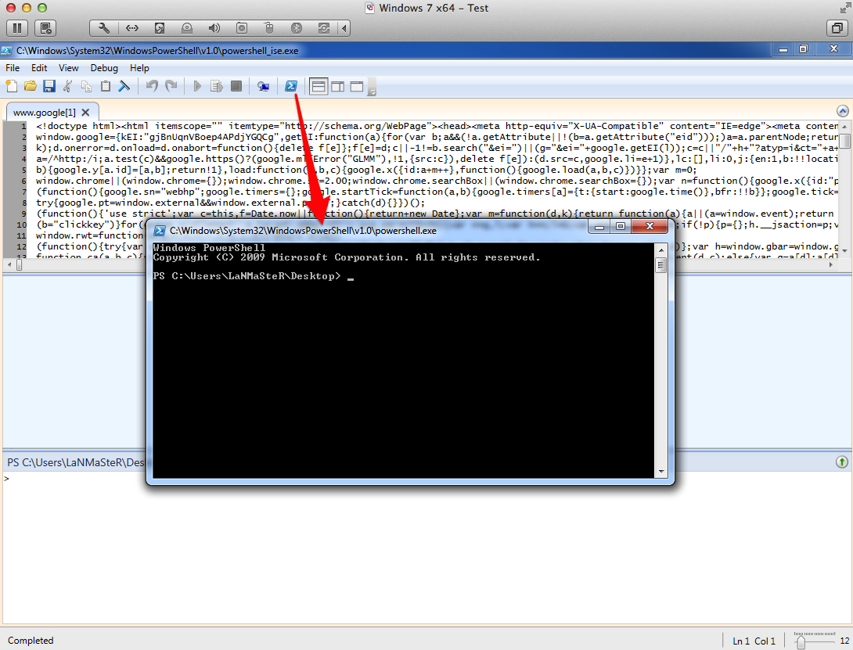
Task: Toggle VM sound speaker icon
Action: 214,27
